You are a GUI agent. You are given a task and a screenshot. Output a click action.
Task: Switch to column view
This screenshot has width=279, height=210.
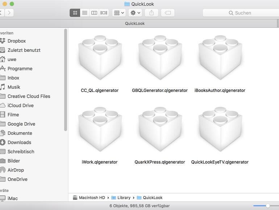94,13
